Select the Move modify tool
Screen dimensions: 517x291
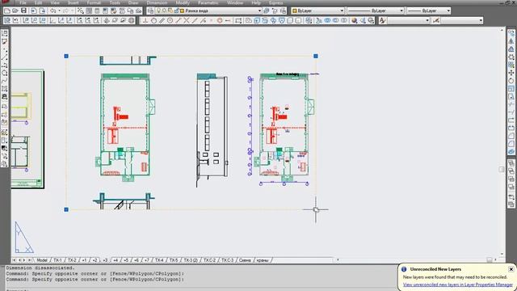click(x=511, y=73)
